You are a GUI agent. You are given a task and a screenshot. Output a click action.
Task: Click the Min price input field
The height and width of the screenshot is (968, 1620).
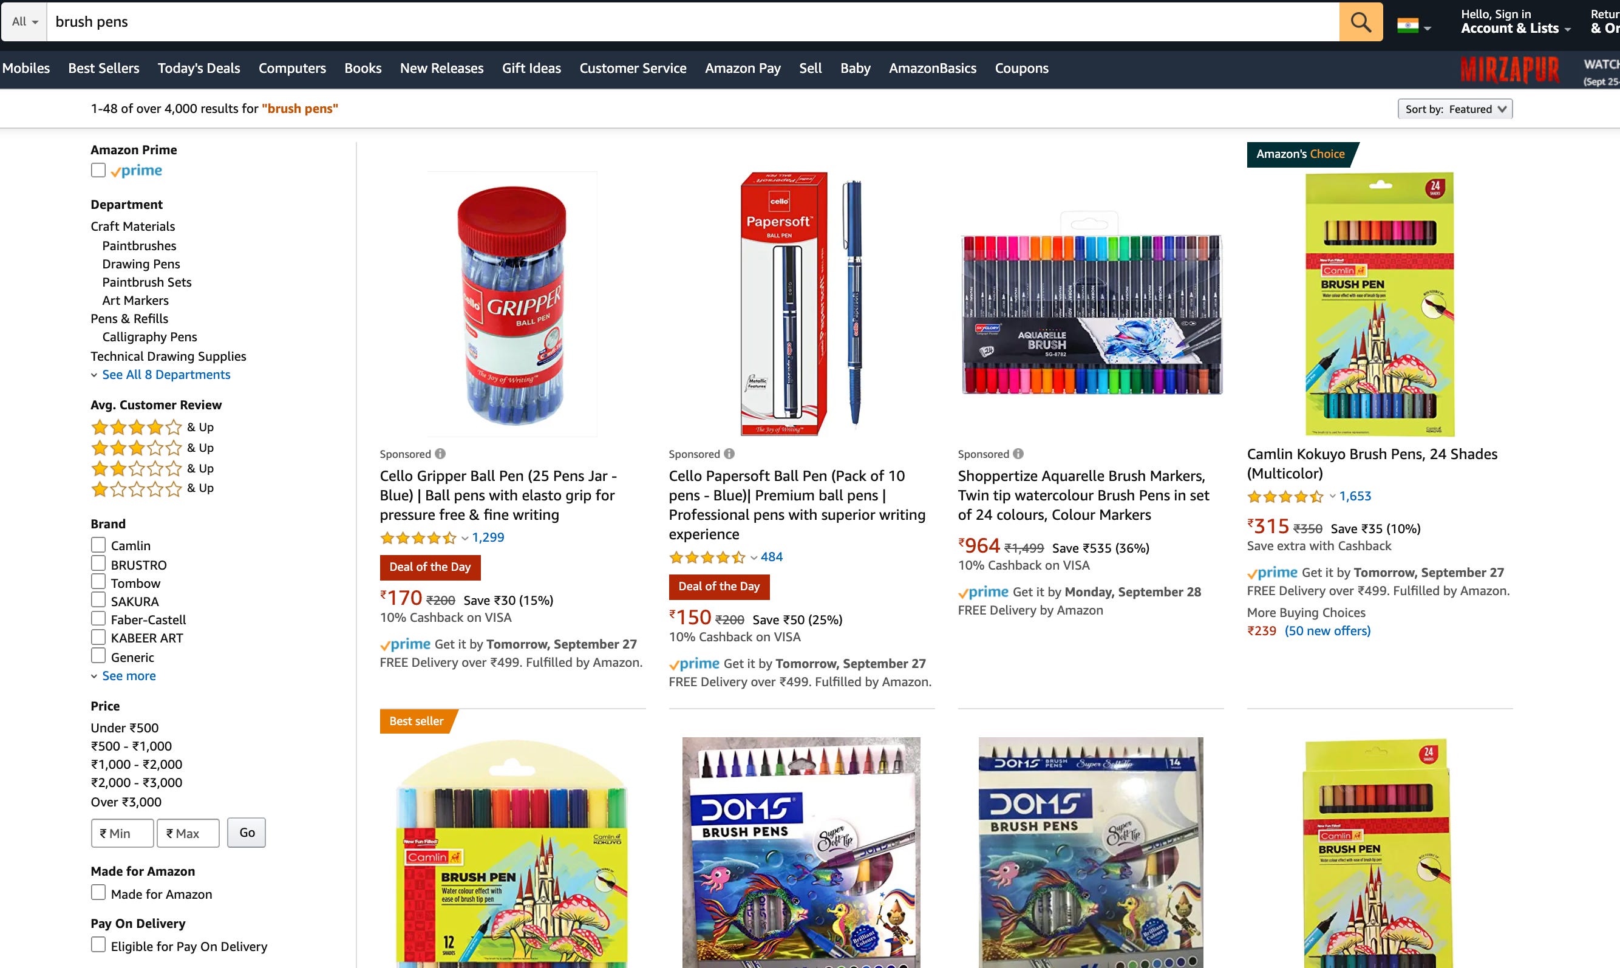pos(123,833)
